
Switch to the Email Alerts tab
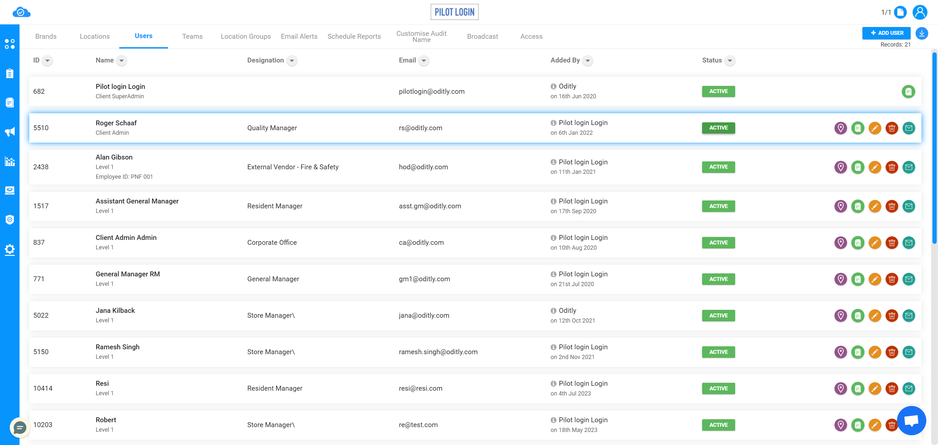299,36
